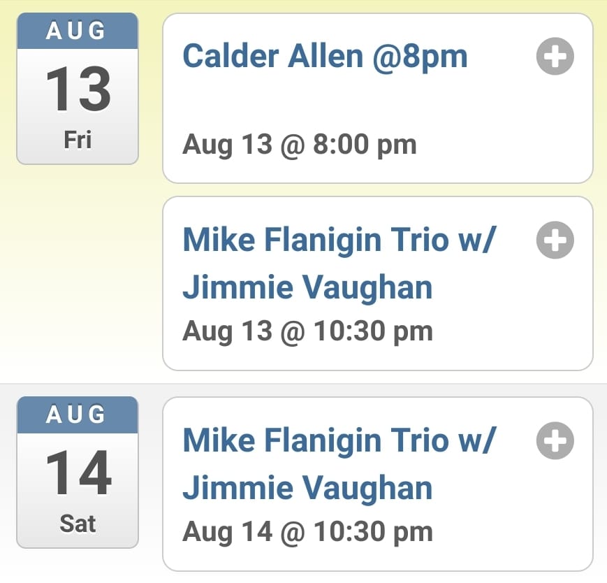
Task: Click the Aug 14 @ 10:30 pm time text
Action: tap(307, 532)
